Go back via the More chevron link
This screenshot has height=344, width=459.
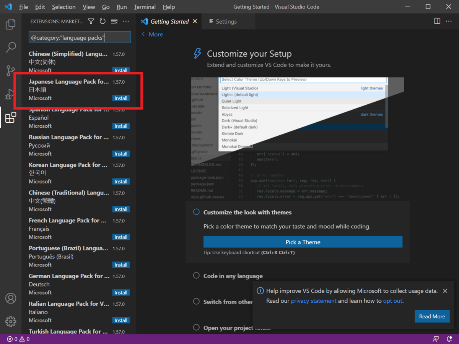(x=152, y=34)
